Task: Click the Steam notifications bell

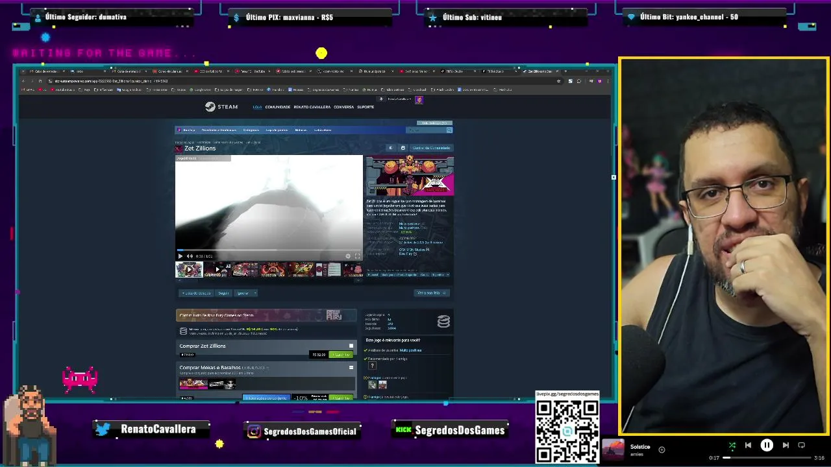Action: click(x=381, y=99)
